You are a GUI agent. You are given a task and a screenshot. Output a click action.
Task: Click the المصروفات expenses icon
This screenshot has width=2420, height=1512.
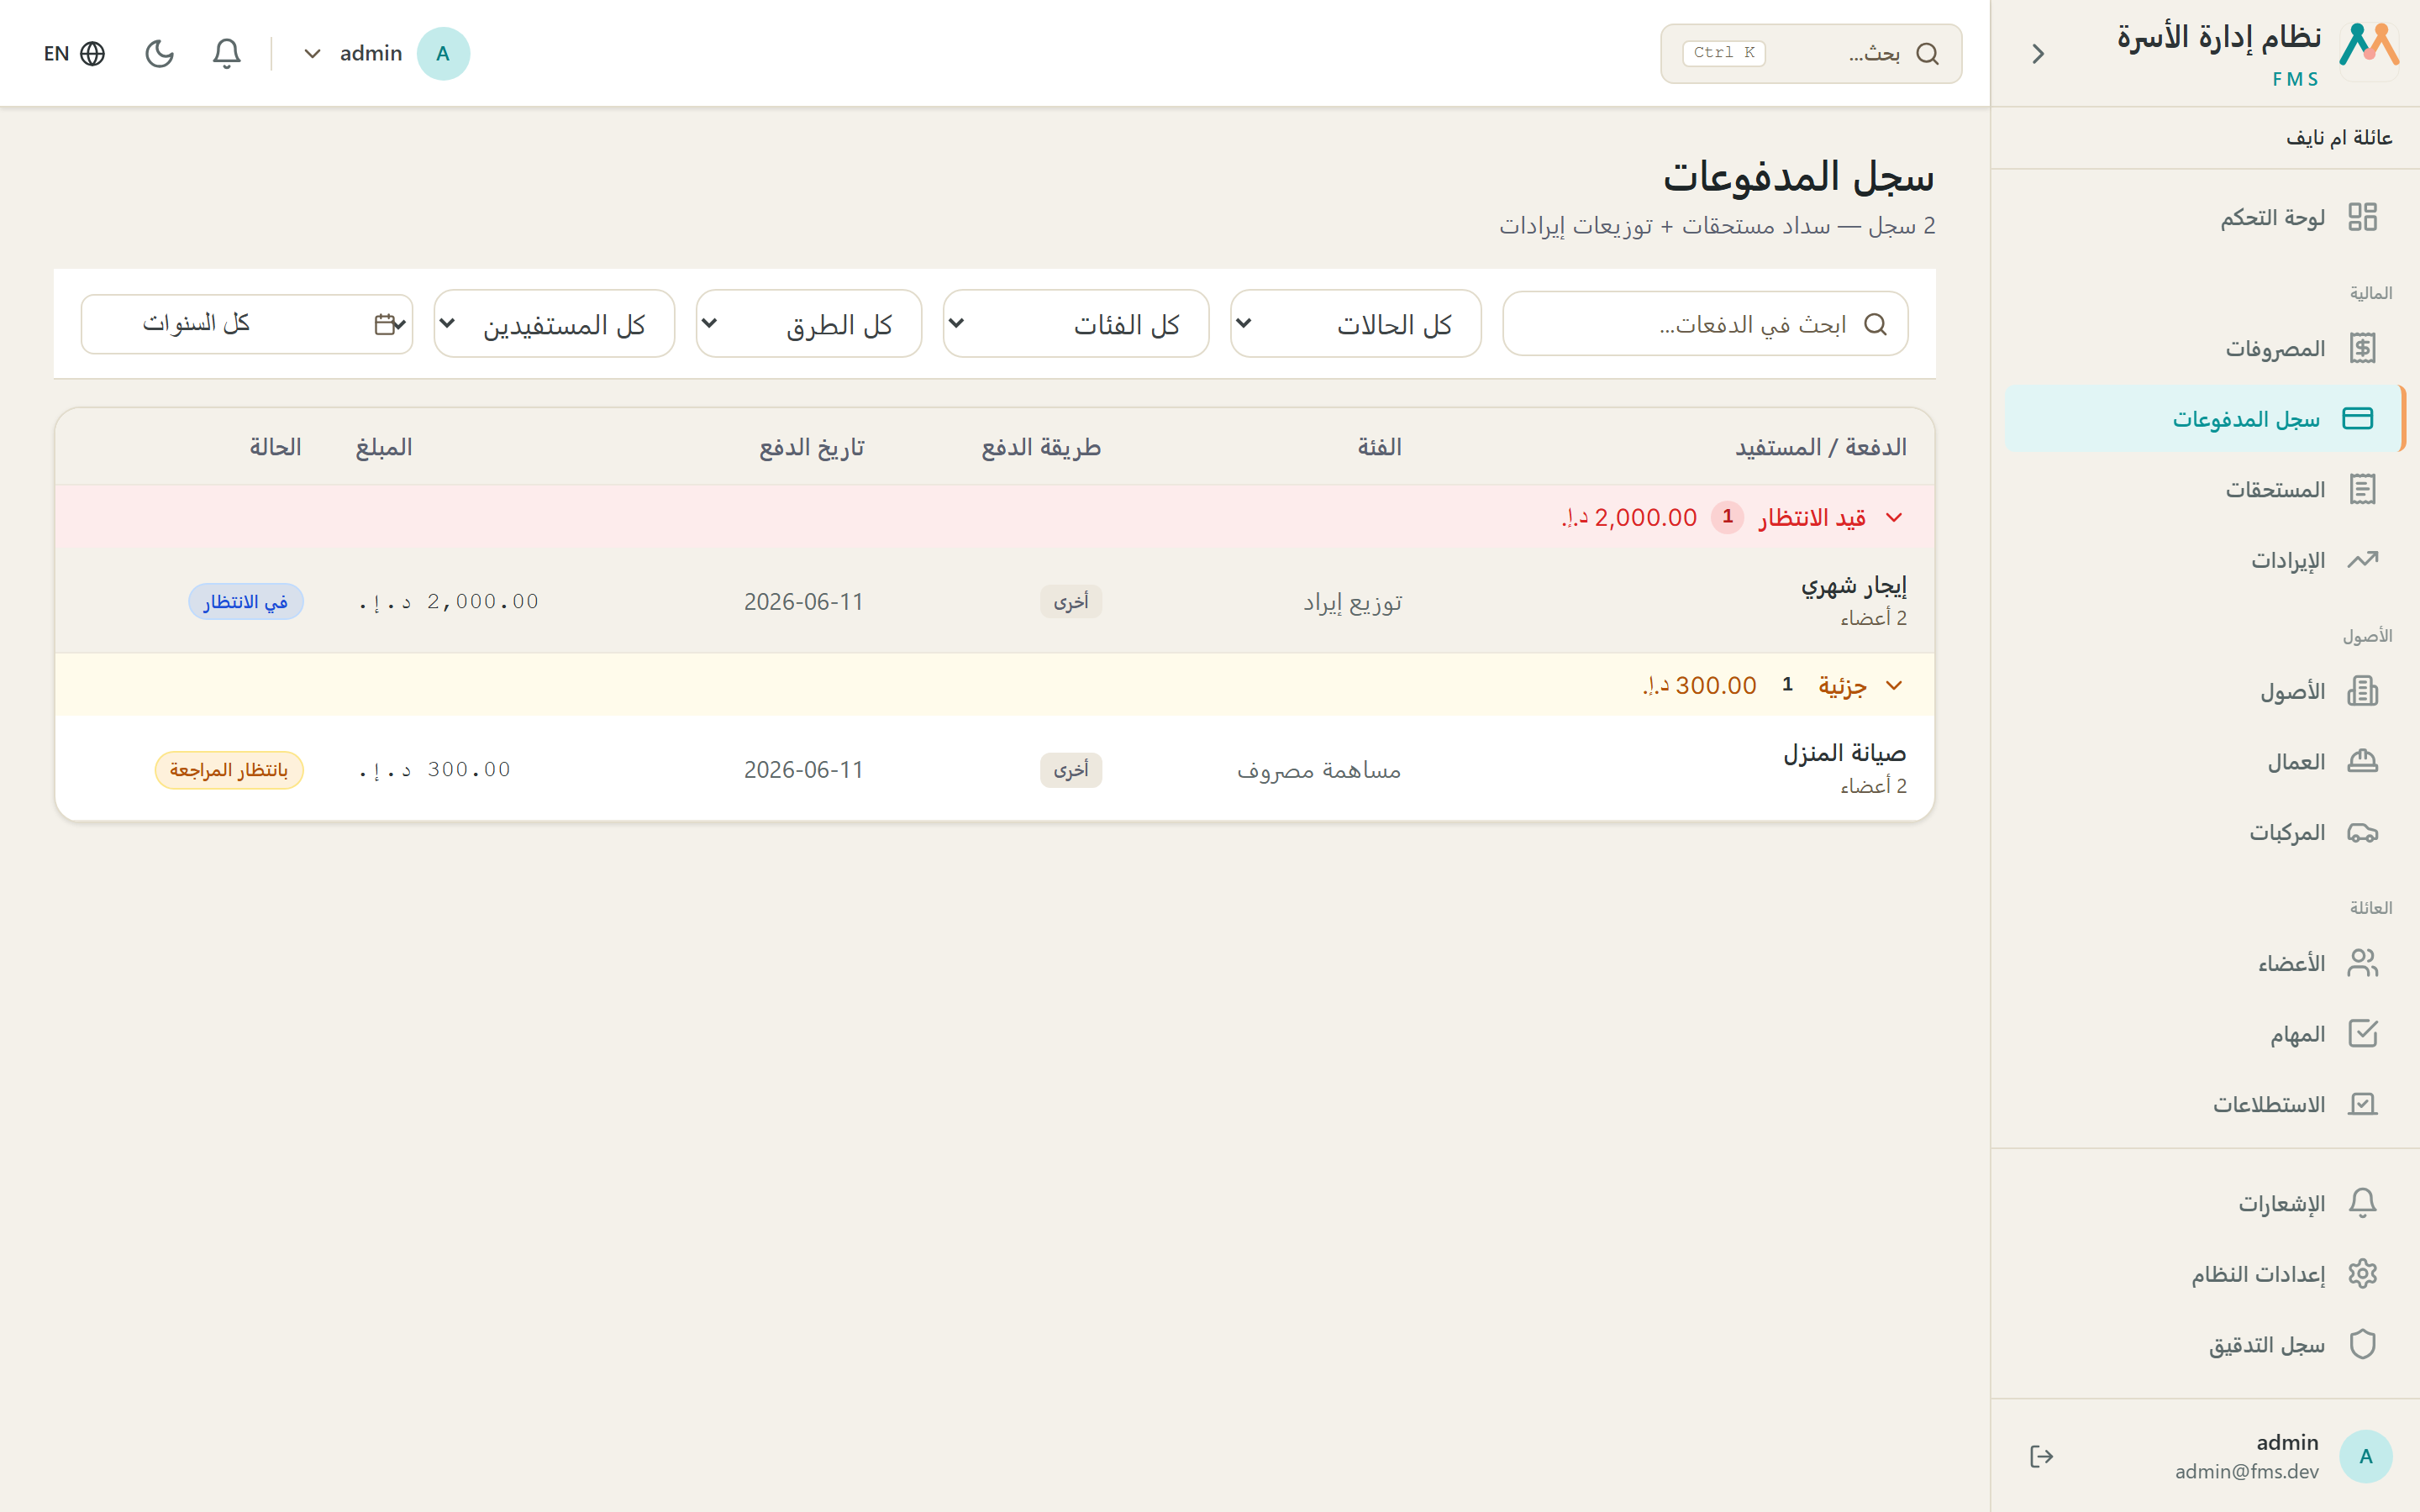(2362, 348)
